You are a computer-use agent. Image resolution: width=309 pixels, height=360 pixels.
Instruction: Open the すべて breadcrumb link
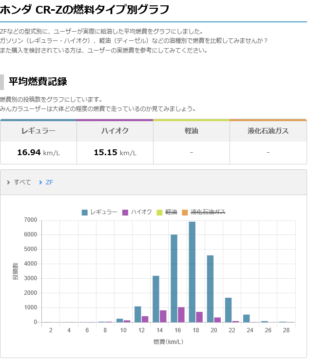click(x=22, y=182)
